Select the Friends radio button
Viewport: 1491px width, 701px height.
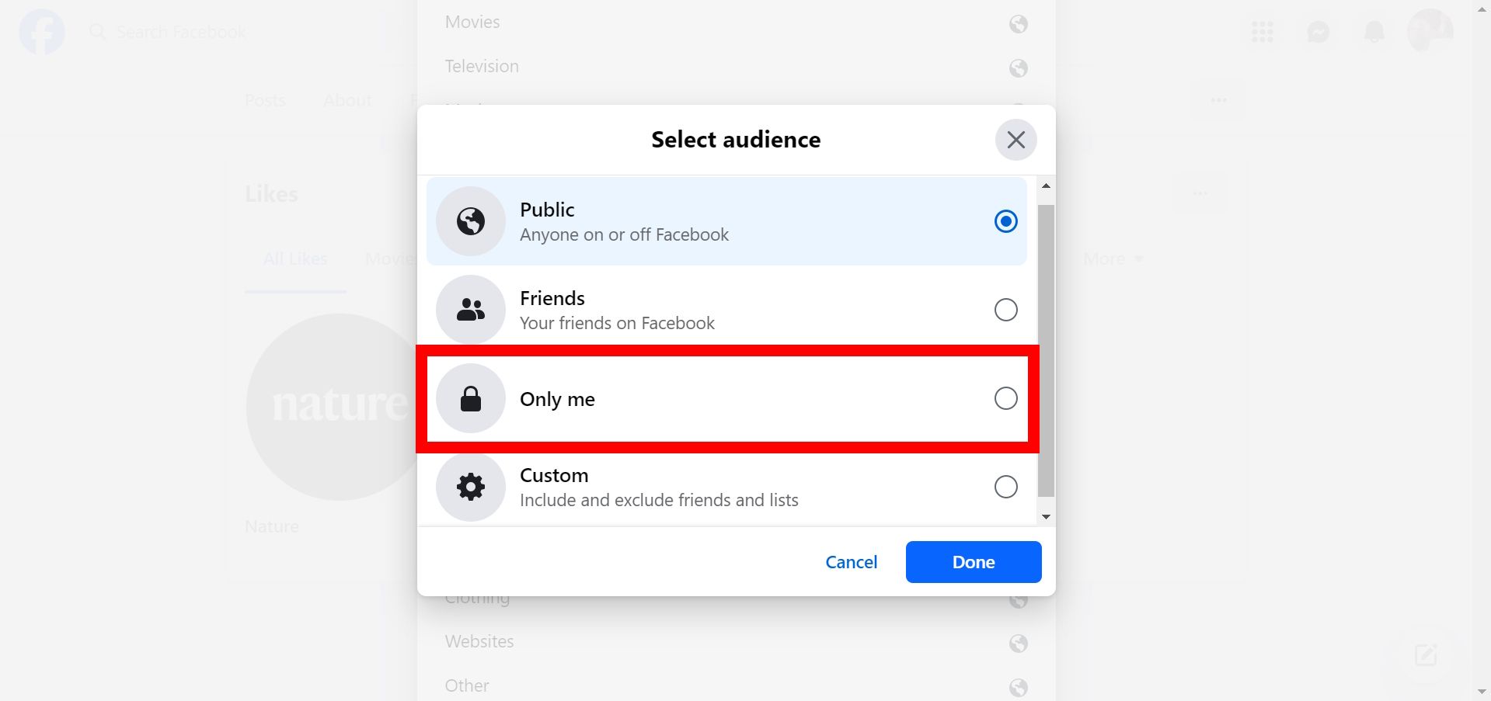1005,309
